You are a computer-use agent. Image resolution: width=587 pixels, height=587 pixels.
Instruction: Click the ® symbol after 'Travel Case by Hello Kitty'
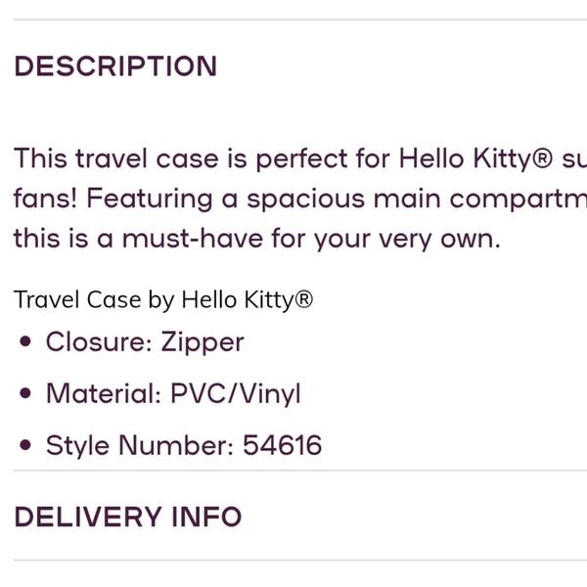(x=304, y=299)
